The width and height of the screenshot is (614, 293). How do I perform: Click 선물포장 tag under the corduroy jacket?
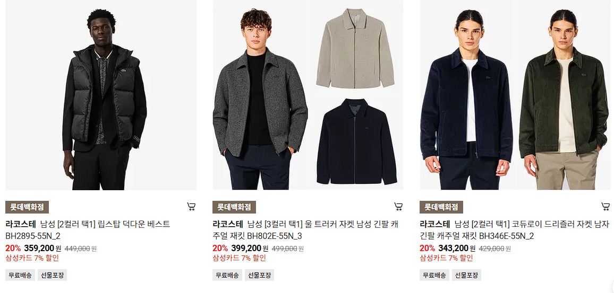(467, 275)
